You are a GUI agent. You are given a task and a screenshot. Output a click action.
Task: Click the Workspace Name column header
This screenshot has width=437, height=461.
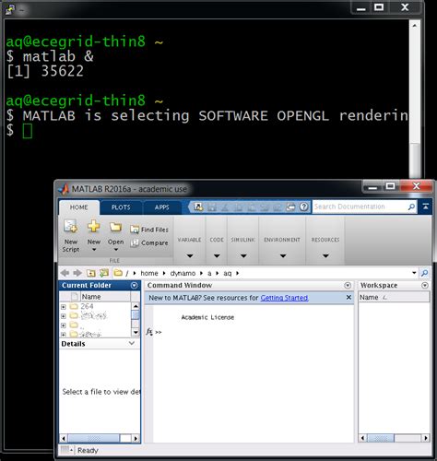(394, 297)
